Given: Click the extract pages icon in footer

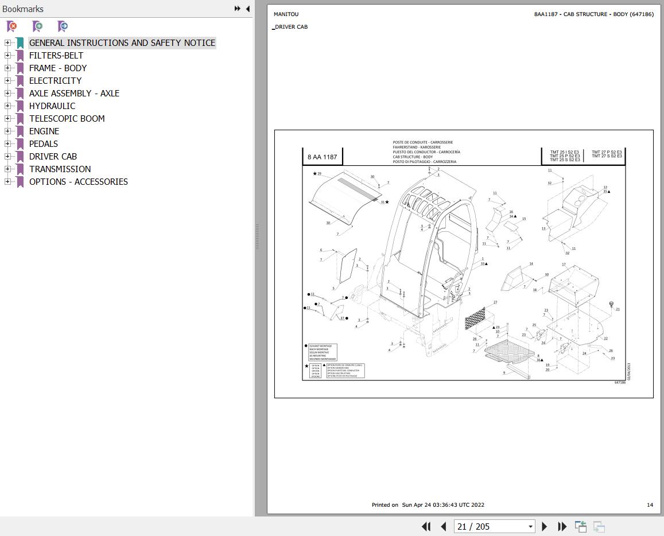Looking at the screenshot, I should point(581,526).
